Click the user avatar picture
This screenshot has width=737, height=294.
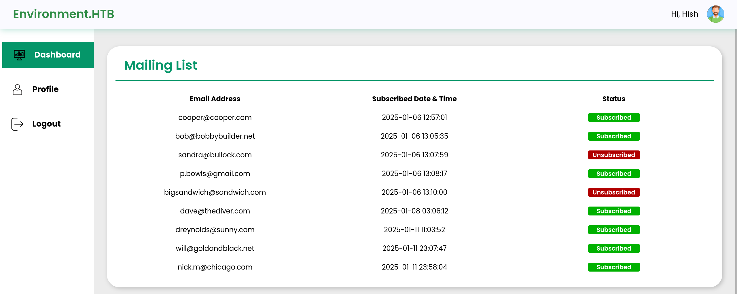[x=715, y=14]
